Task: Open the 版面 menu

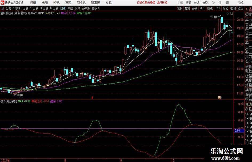Action: pos(189,3)
